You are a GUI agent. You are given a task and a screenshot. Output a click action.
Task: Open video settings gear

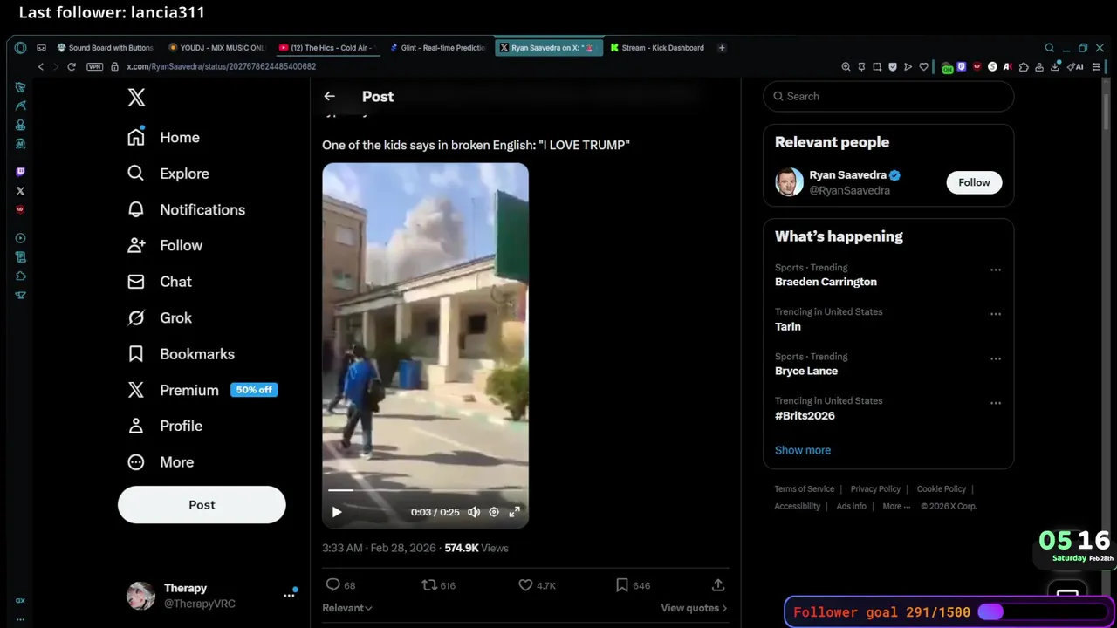494,512
